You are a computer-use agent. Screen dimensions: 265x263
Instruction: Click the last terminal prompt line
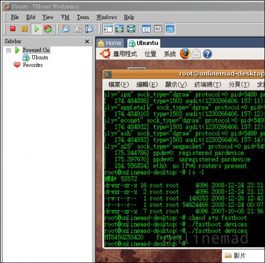[145, 244]
